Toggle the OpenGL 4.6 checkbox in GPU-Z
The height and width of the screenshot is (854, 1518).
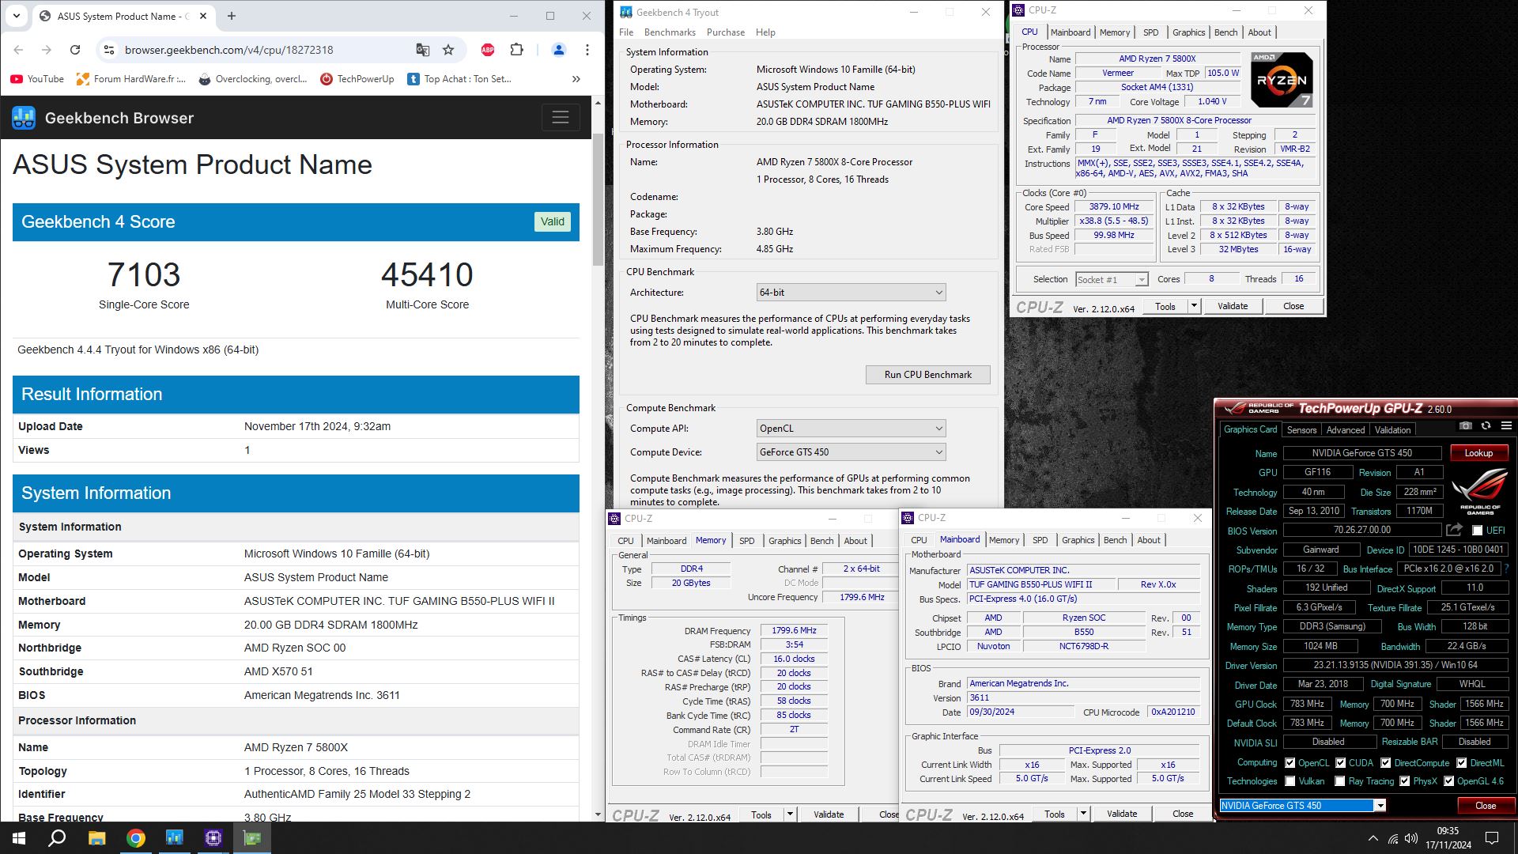pos(1449,781)
